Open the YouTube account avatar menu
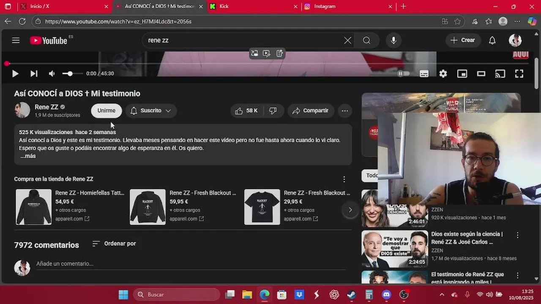The height and width of the screenshot is (304, 541). pyautogui.click(x=515, y=40)
